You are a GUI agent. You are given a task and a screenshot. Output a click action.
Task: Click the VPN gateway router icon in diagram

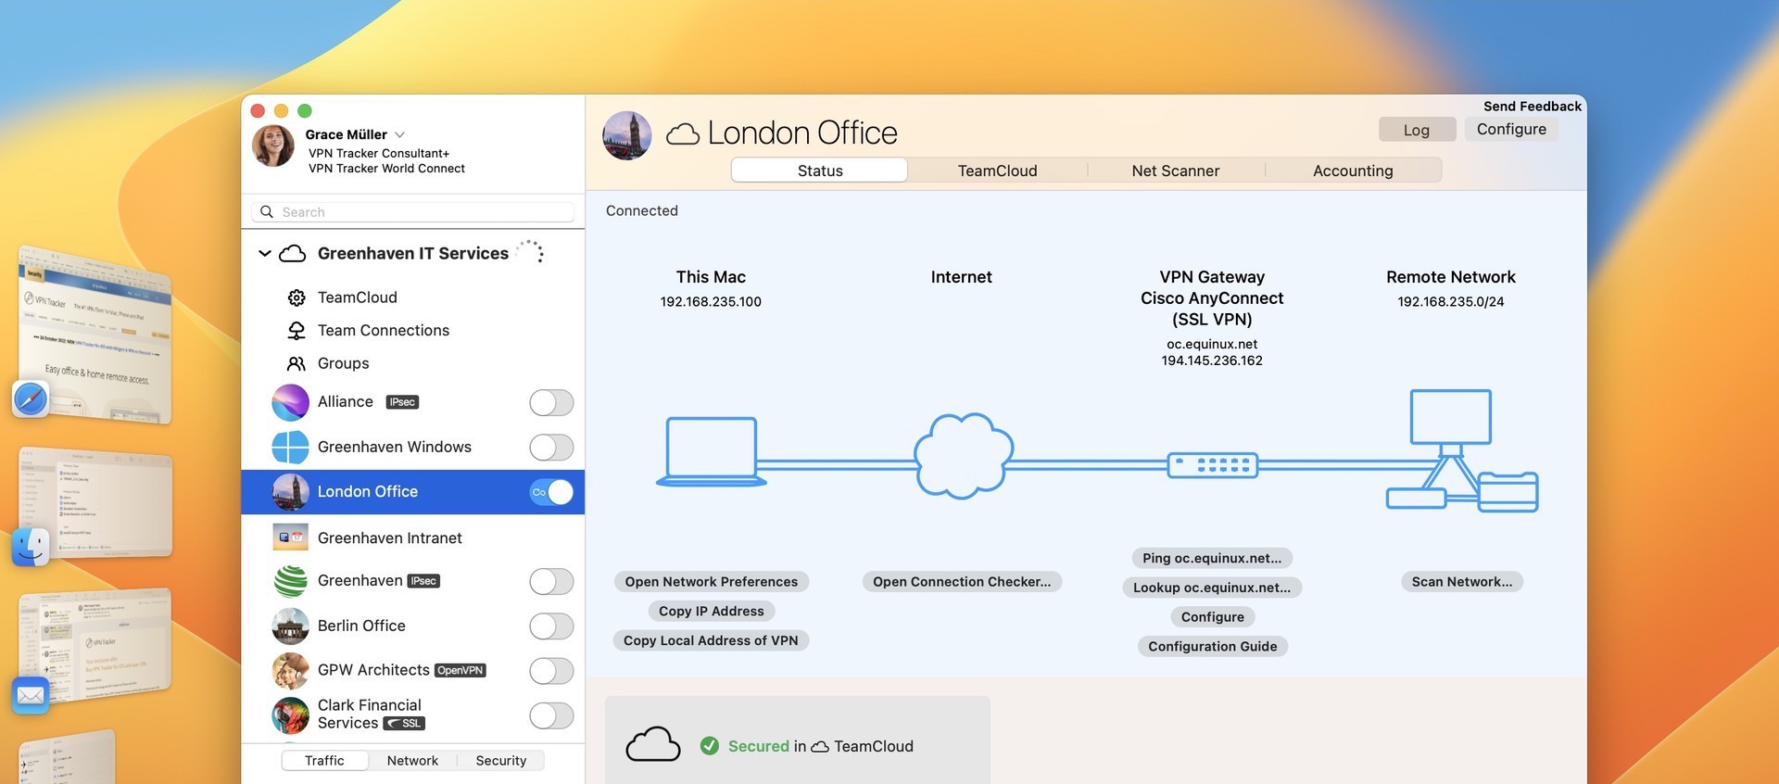[1212, 464]
